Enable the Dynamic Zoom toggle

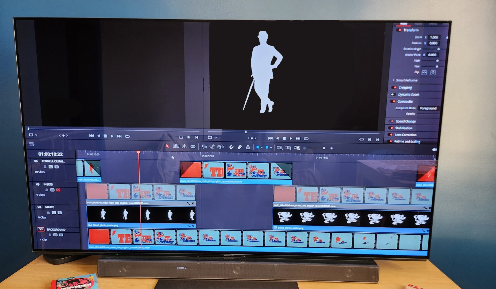click(393, 95)
